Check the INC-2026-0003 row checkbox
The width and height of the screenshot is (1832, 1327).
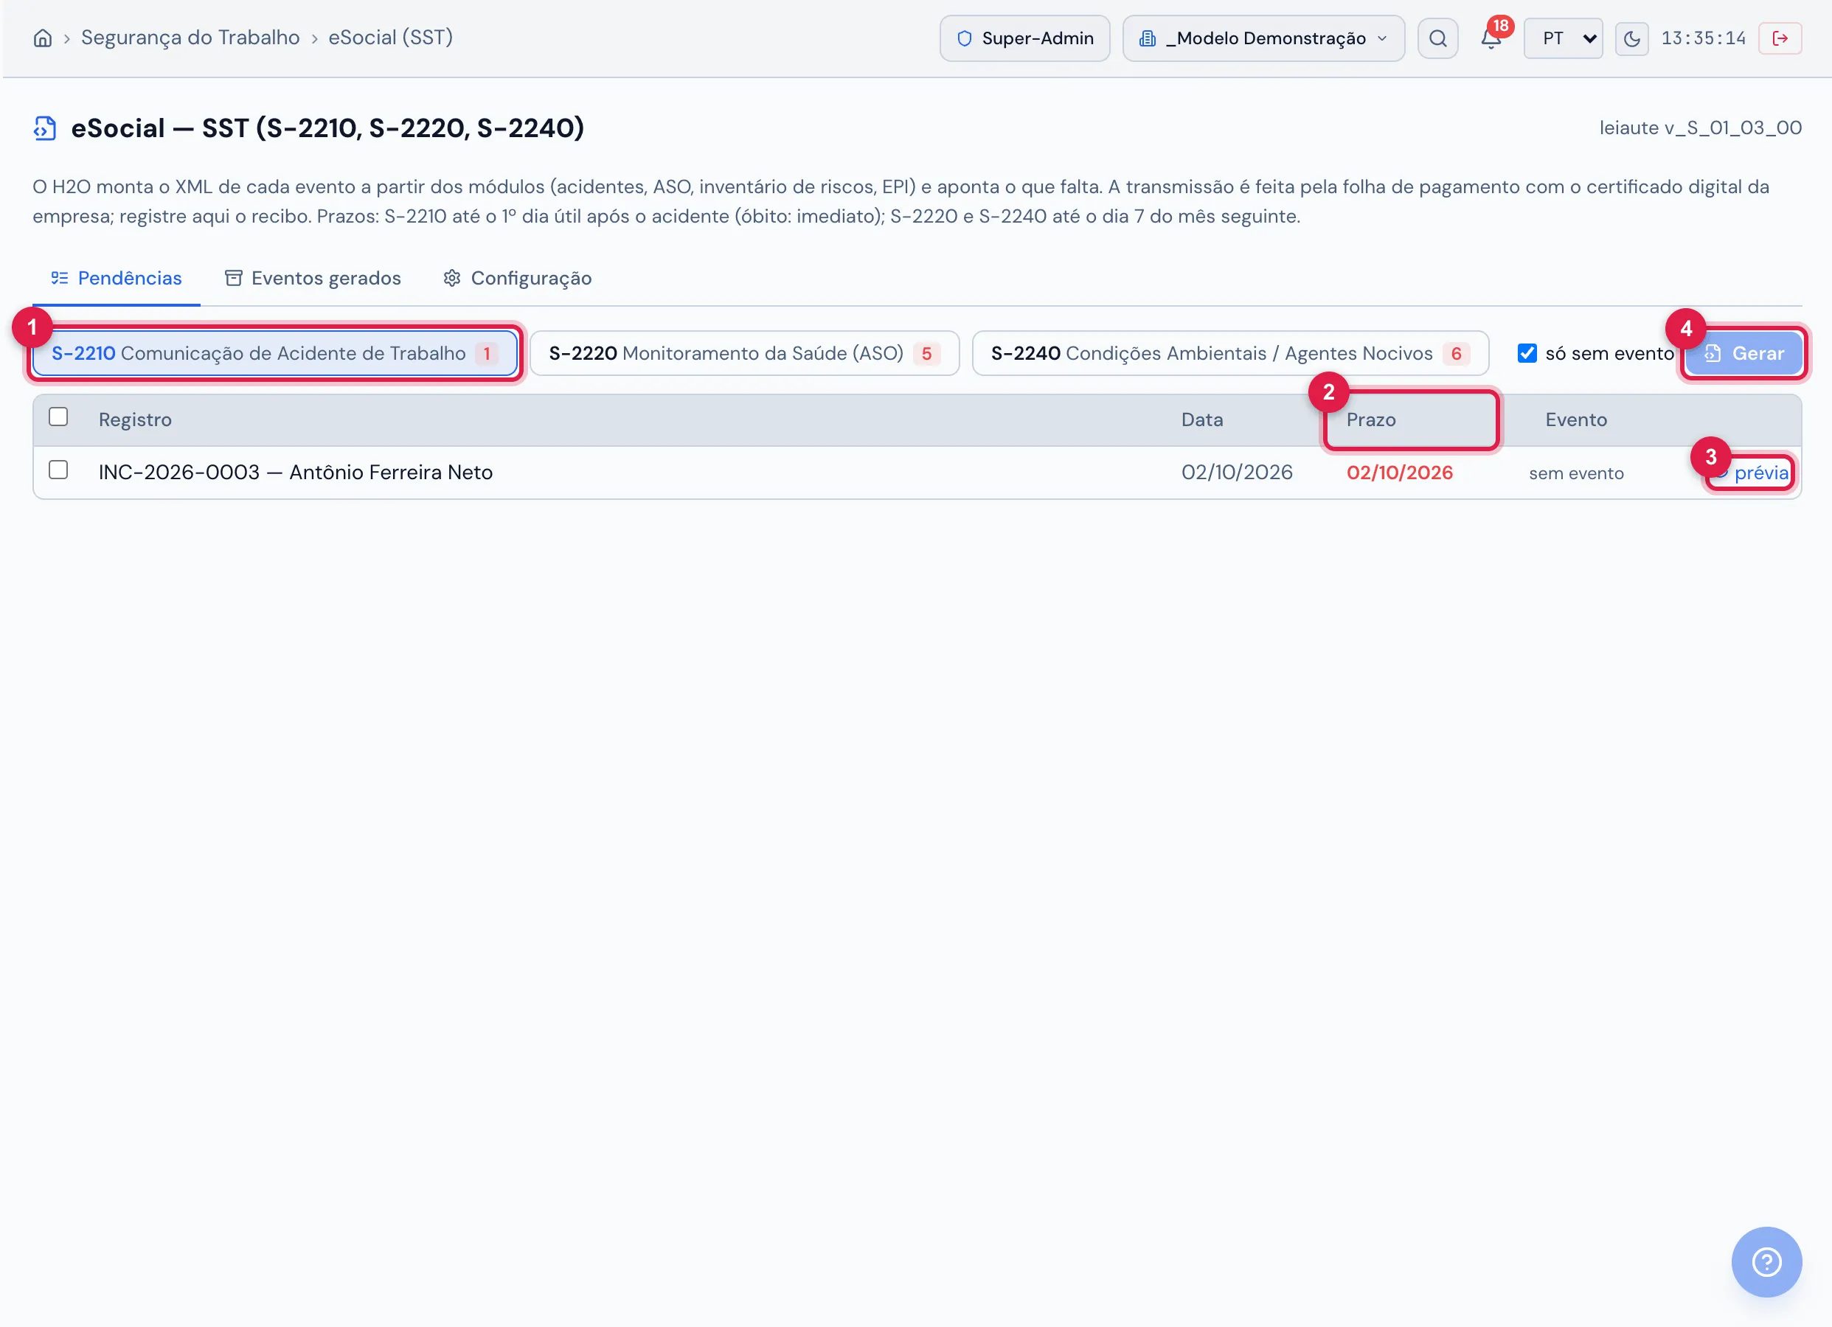[58, 470]
